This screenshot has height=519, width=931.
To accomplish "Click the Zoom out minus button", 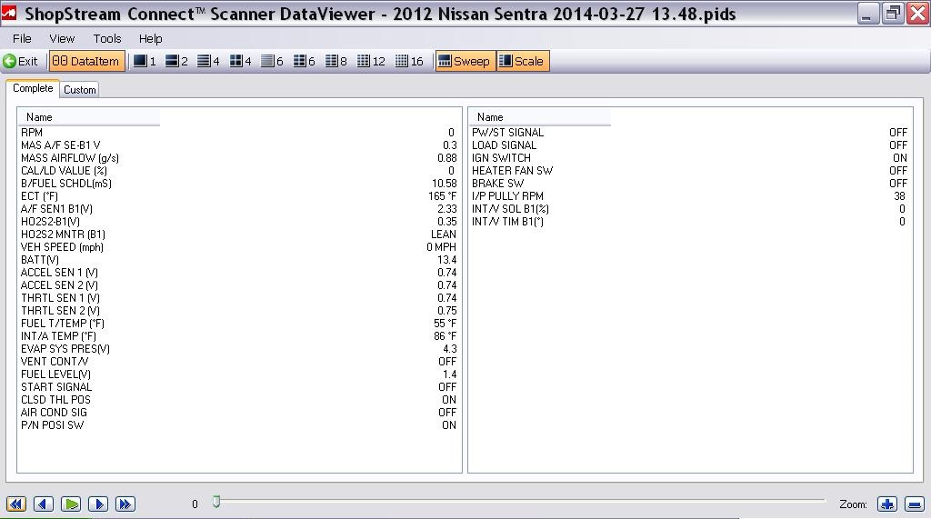I will (x=915, y=504).
